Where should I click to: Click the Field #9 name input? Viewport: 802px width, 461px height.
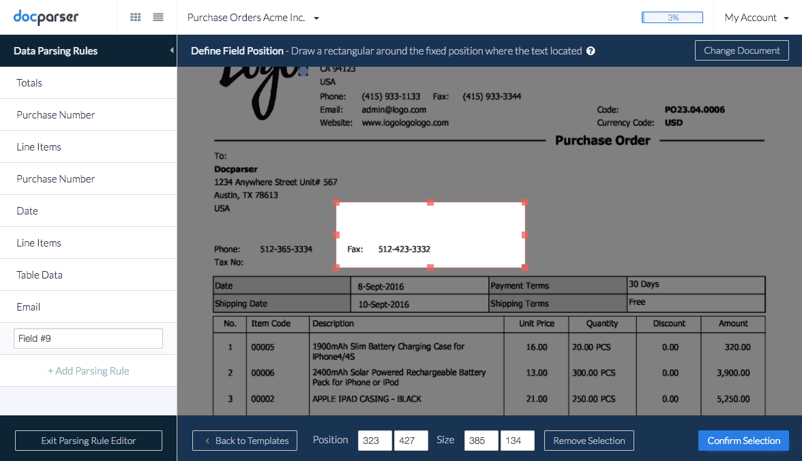click(x=88, y=338)
